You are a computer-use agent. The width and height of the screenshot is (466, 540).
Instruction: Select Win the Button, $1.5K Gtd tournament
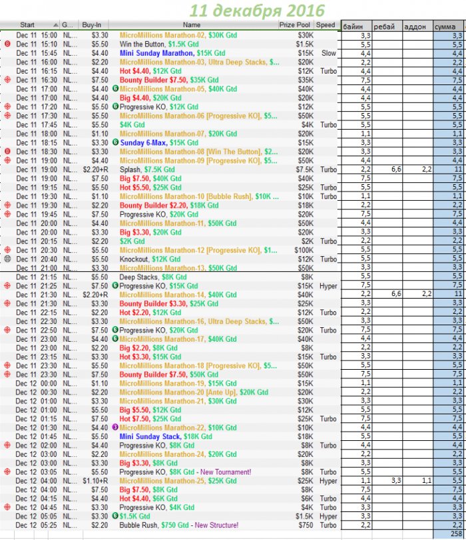(159, 44)
